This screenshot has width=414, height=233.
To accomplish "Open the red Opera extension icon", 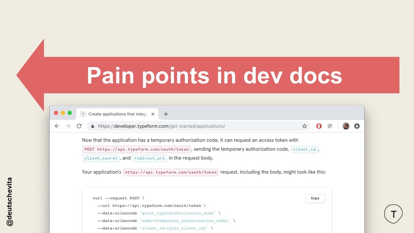I will [319, 126].
